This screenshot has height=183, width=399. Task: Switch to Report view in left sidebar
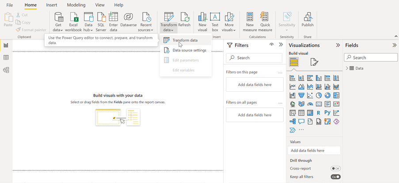[x=6, y=45]
